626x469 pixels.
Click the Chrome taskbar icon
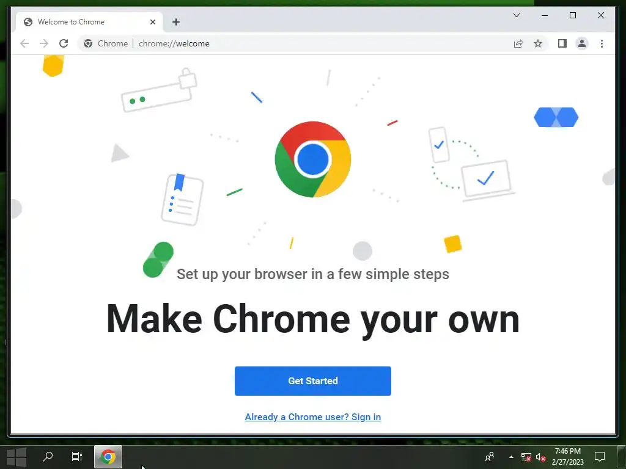(x=108, y=457)
